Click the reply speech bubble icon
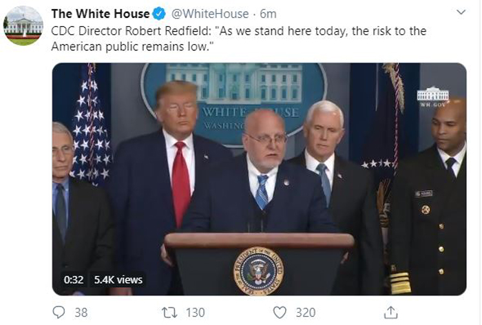482x325 pixels. (59, 313)
